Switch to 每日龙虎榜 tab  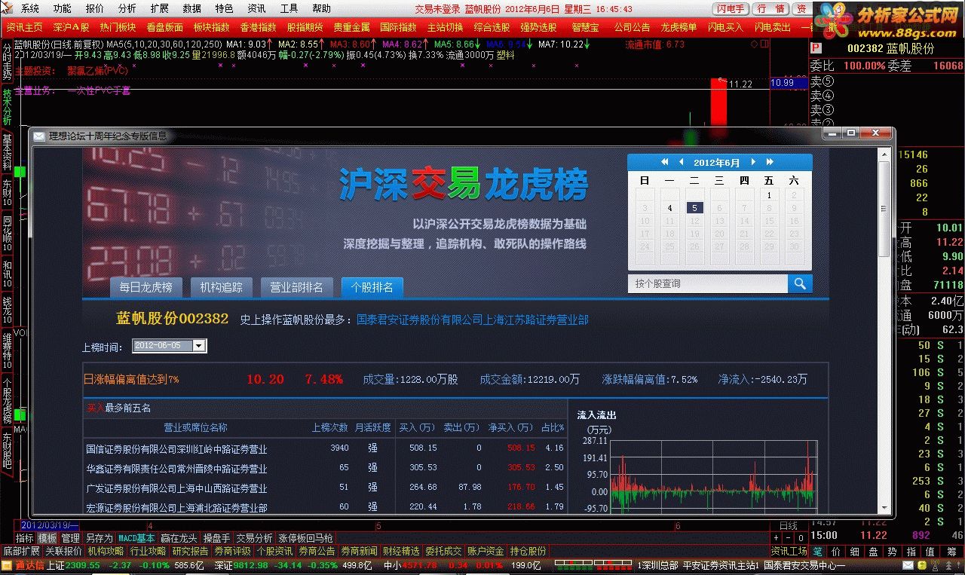point(146,287)
